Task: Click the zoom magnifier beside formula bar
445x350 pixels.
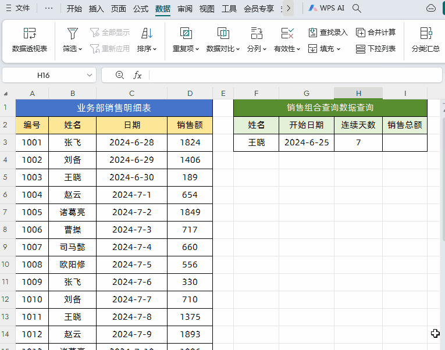Action: (120, 75)
